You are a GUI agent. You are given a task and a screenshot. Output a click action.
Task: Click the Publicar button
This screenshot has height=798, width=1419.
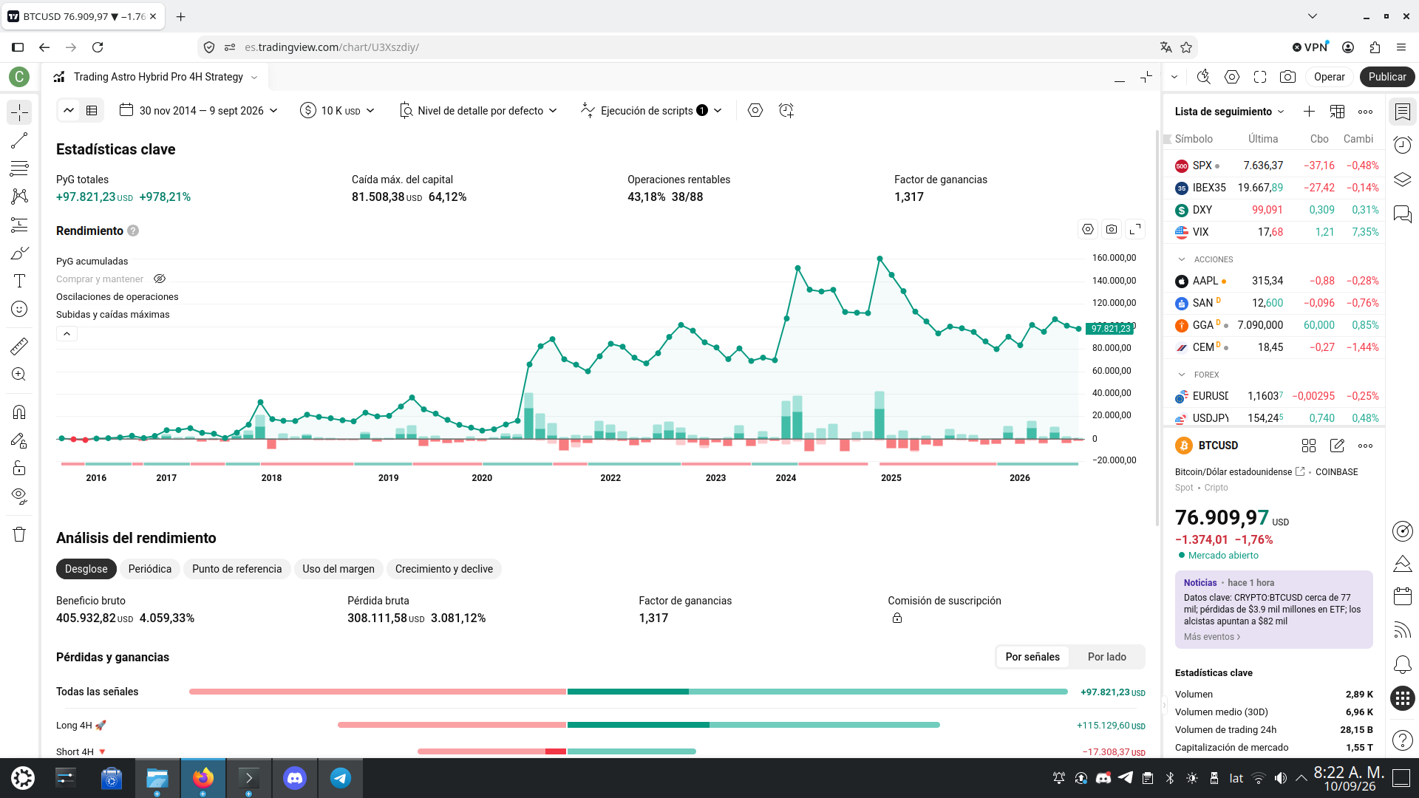tap(1386, 77)
